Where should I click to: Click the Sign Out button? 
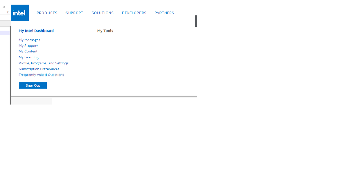(x=33, y=85)
